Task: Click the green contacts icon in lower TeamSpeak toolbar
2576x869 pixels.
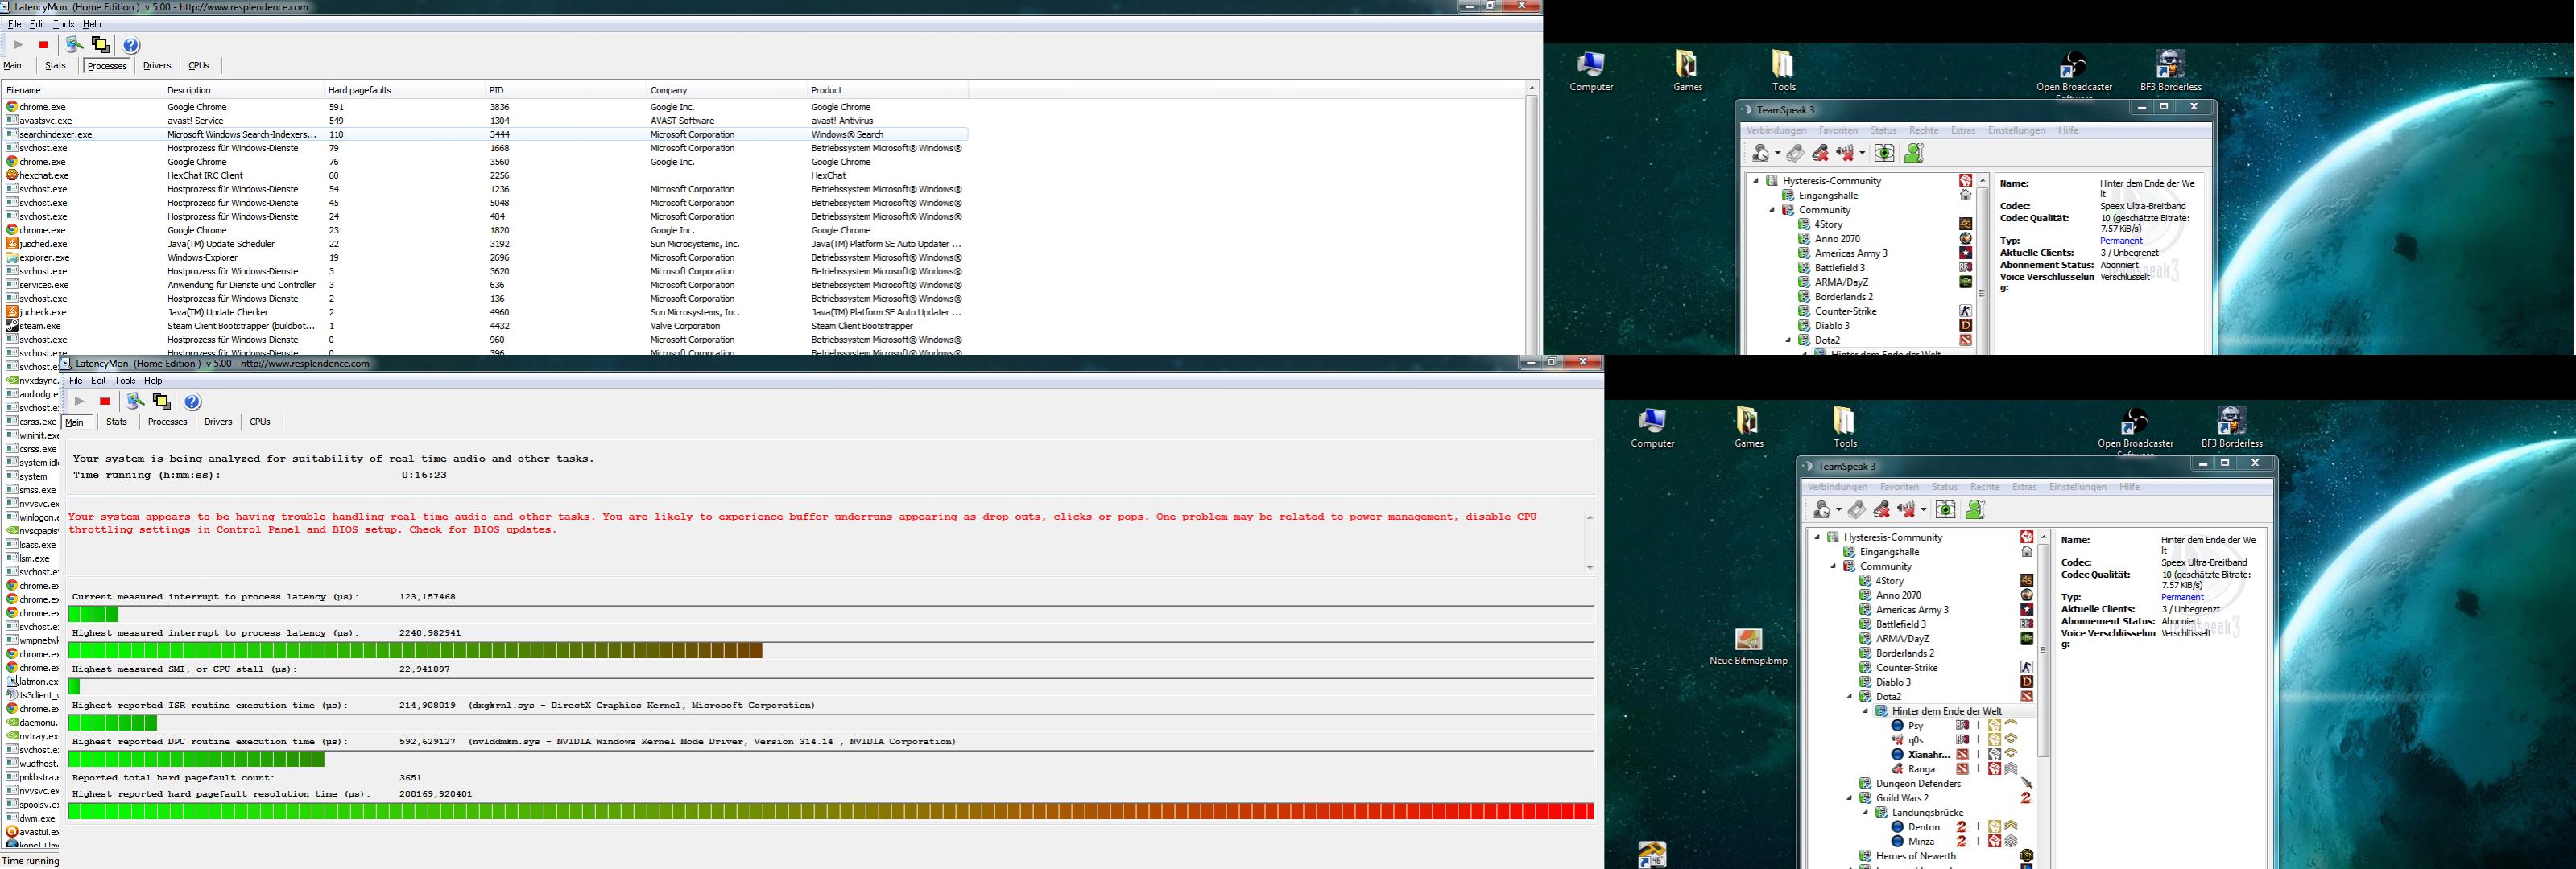Action: point(1975,509)
